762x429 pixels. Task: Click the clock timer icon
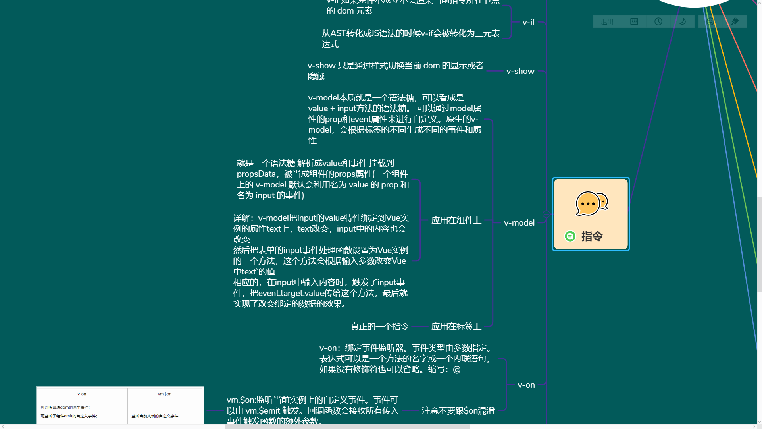click(658, 21)
